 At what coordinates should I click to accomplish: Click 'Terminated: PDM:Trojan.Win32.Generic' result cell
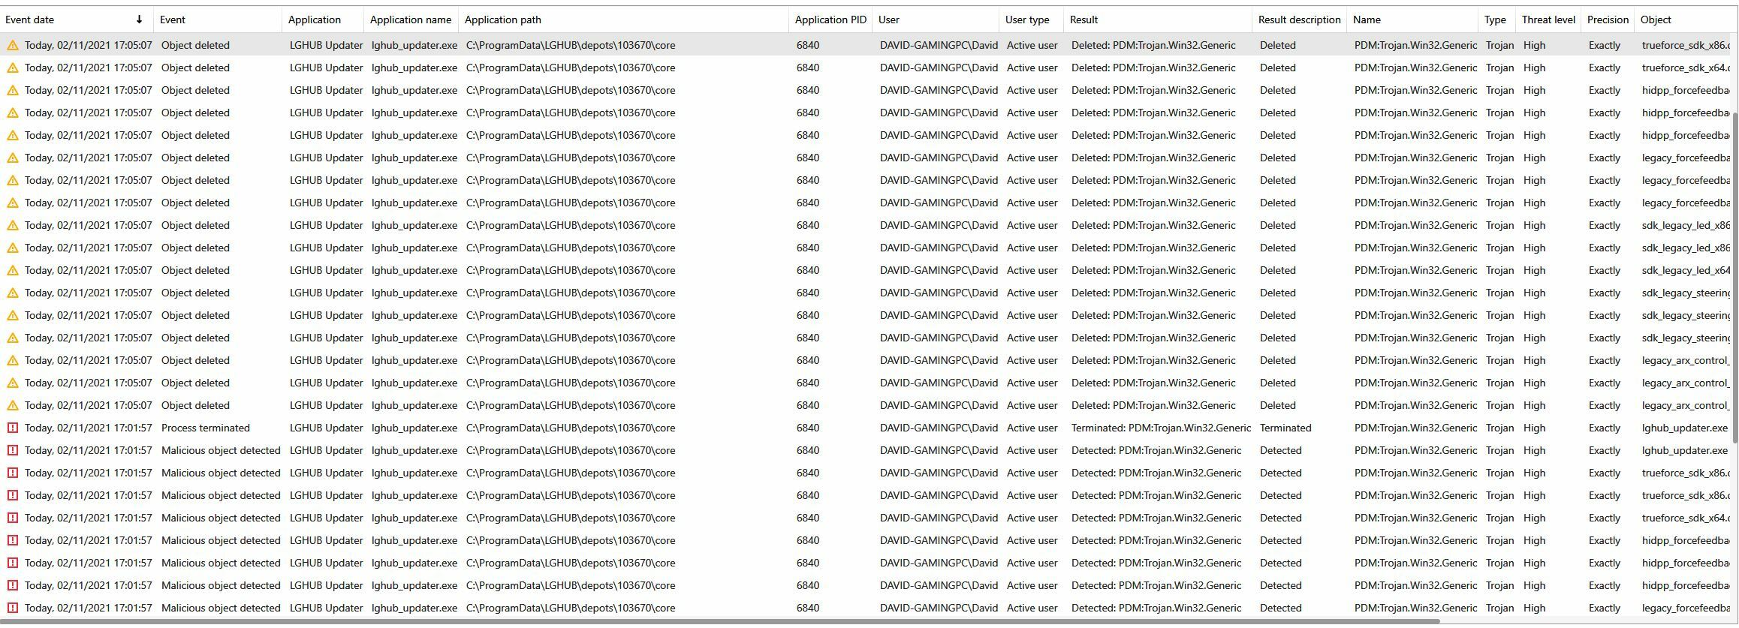click(x=1161, y=428)
